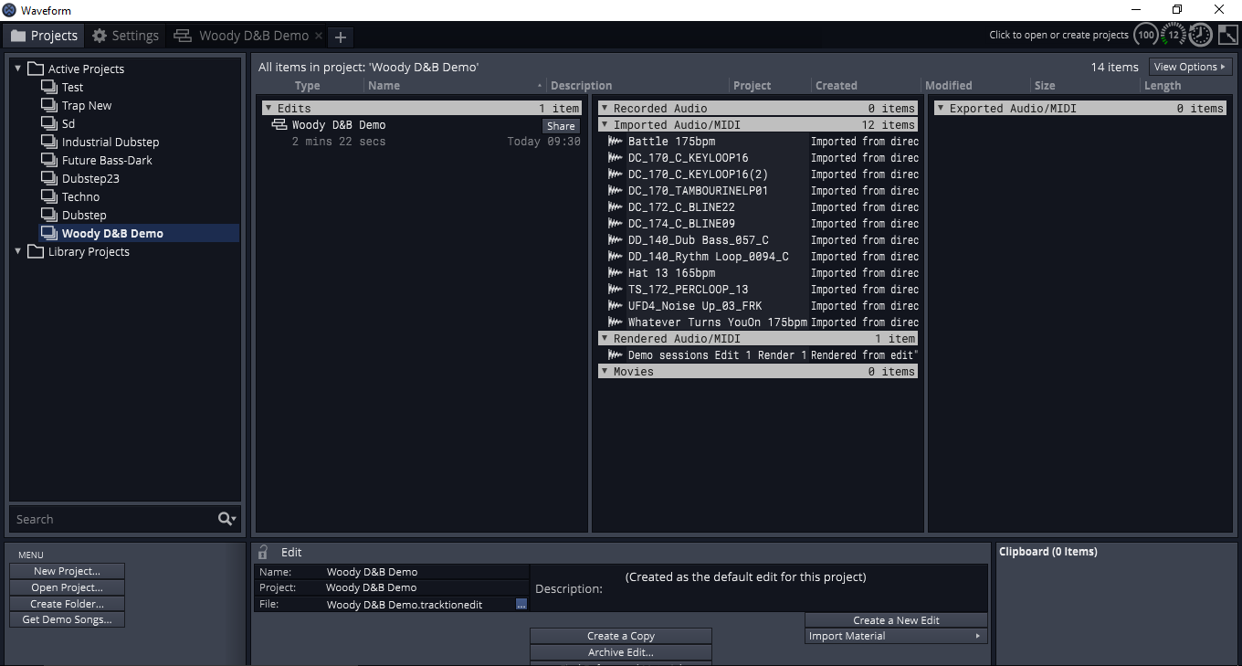The width and height of the screenshot is (1242, 666).
Task: Collapse the Recorded Audio section
Action: (605, 108)
